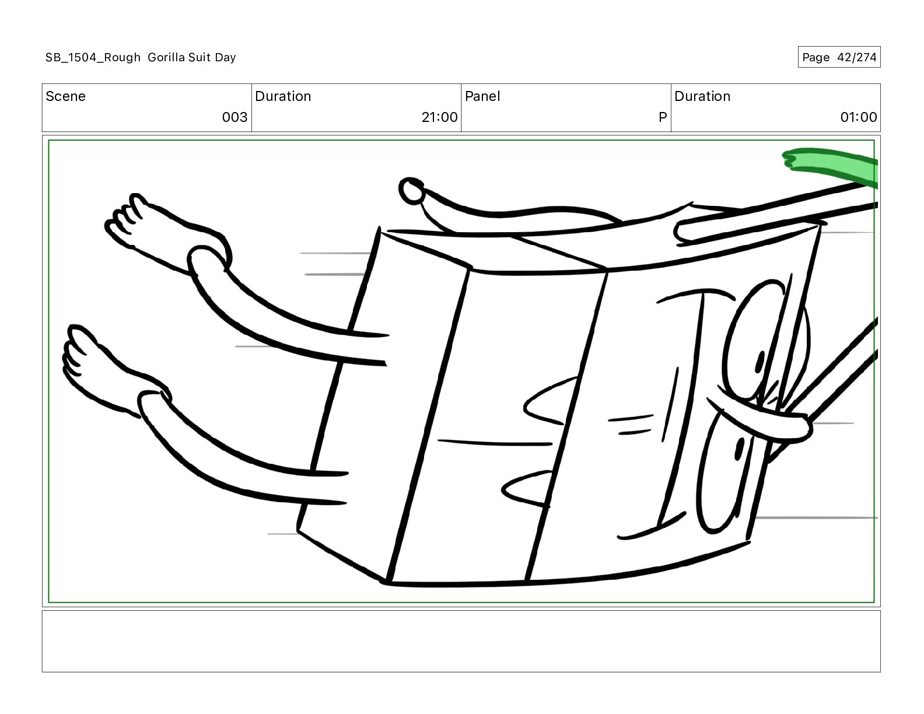The height and width of the screenshot is (714, 924).
Task: Click the scene duration value '21:00'
Action: [439, 117]
